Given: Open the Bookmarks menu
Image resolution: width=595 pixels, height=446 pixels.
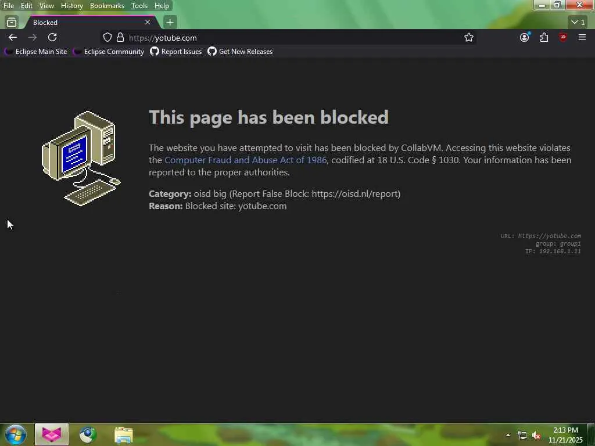Looking at the screenshot, I should click(x=107, y=6).
